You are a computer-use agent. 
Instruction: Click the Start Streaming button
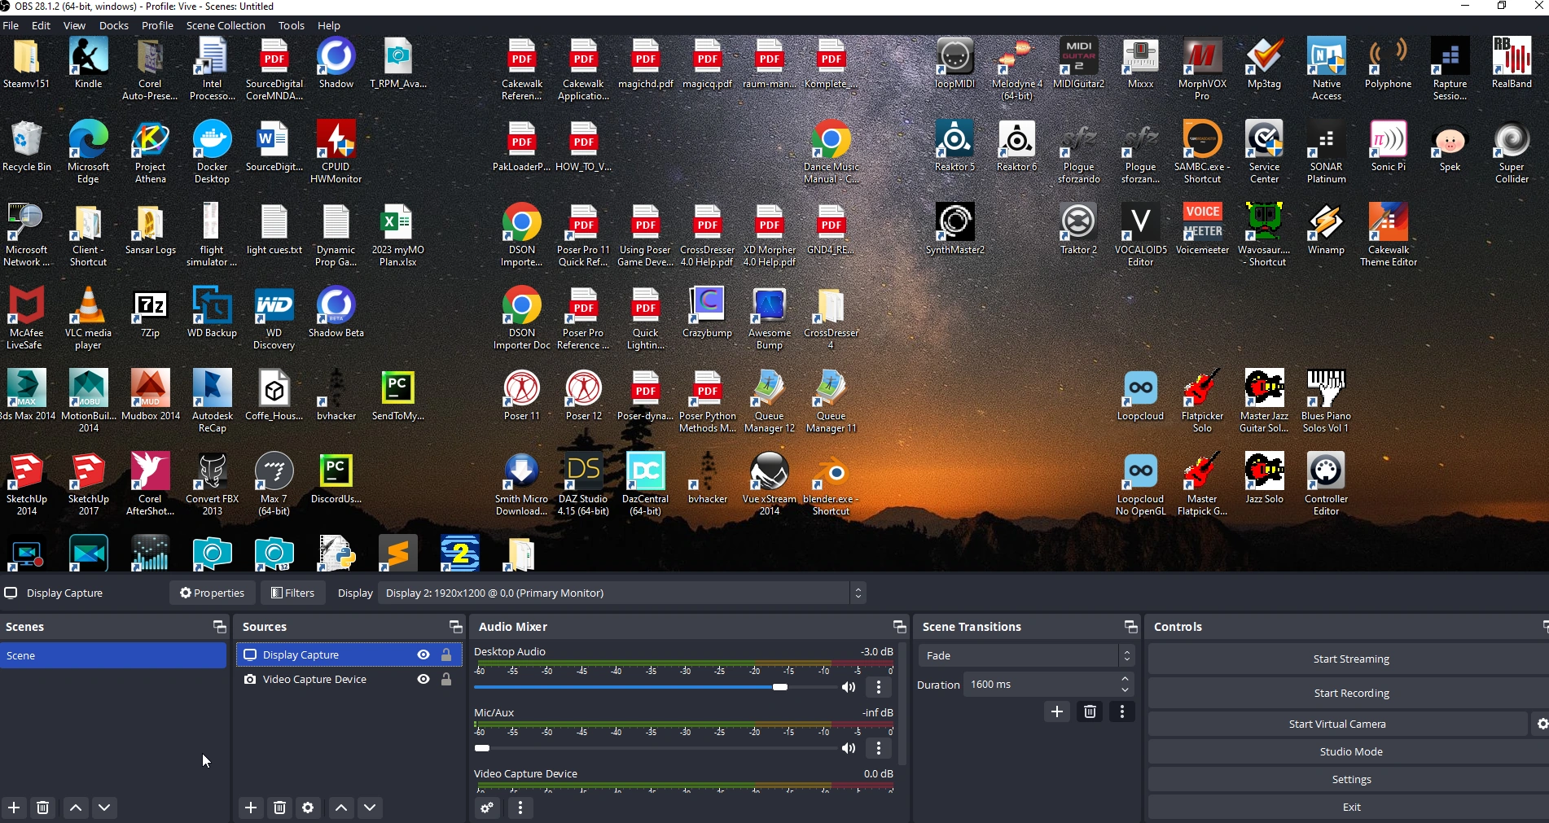tap(1351, 659)
